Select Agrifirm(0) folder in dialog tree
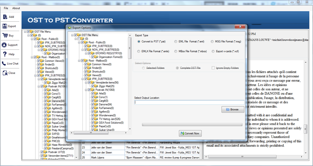Screen dimensions: 313x166 coord(104,112)
